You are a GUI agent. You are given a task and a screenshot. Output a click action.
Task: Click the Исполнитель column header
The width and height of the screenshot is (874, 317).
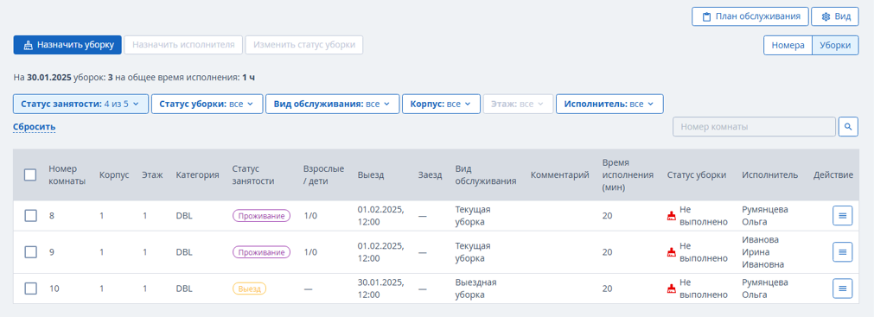(769, 175)
